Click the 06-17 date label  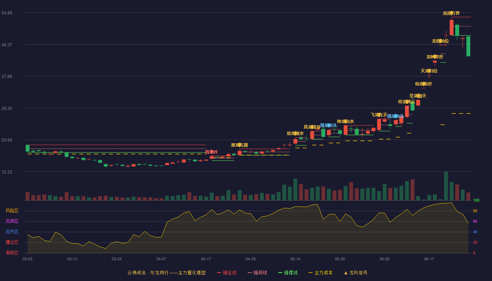(x=429, y=259)
